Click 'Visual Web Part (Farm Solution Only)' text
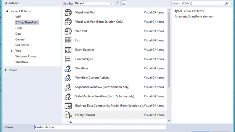Viewport: 235px width, 132px height. coord(99,22)
